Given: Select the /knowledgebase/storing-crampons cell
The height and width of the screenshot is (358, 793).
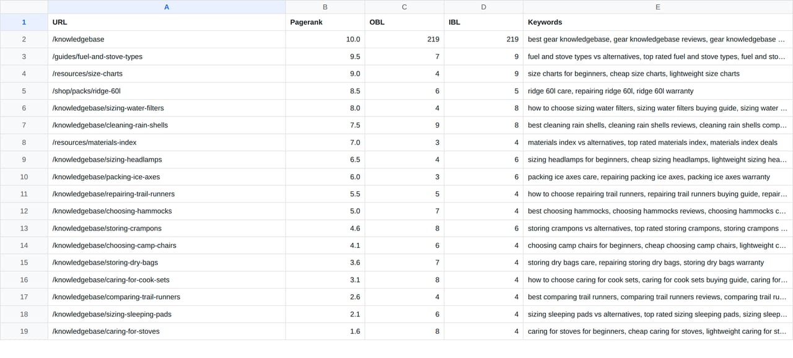Looking at the screenshot, I should tap(167, 229).
